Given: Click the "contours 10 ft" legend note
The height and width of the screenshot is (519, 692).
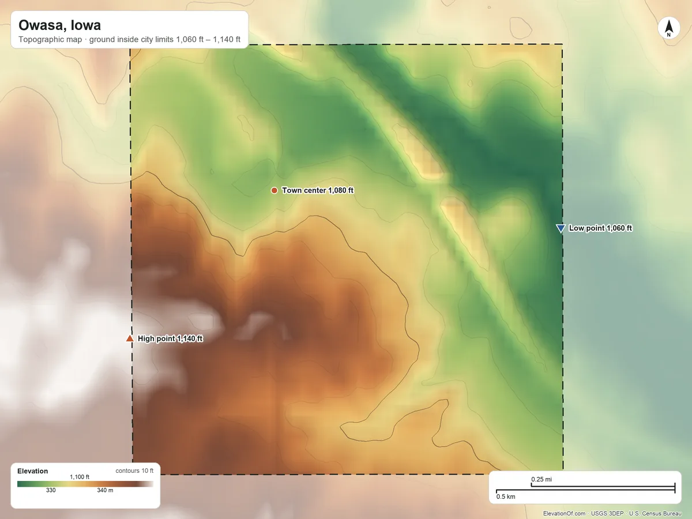Looking at the screenshot, I should pos(134,471).
